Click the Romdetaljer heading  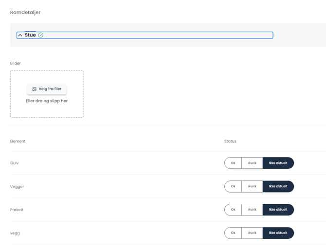[x=25, y=13]
